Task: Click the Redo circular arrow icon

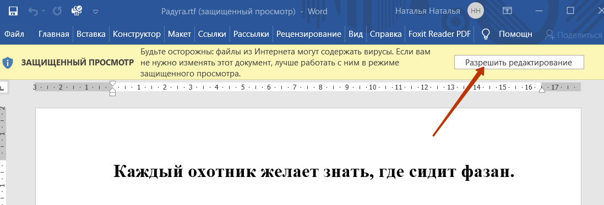Action: [57, 11]
